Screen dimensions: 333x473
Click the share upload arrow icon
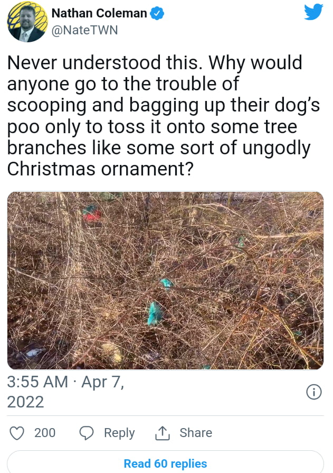pos(163,433)
